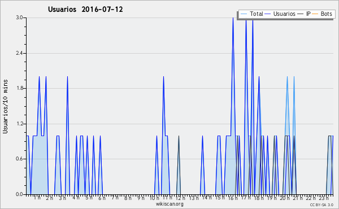This screenshot has height=209, width=339.
Task: Click the '6 h' x-axis label
Action: pyautogui.click(x=102, y=198)
